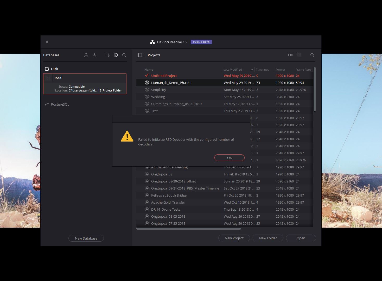Click the Human Jib_Demo_Phase 1 project icon

tap(147, 82)
